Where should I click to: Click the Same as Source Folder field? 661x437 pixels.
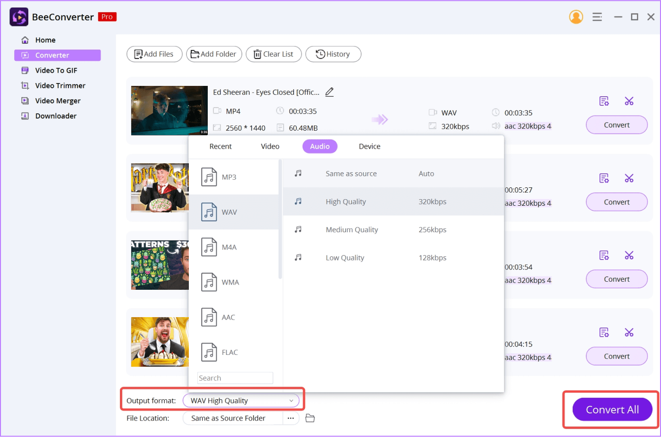click(232, 418)
